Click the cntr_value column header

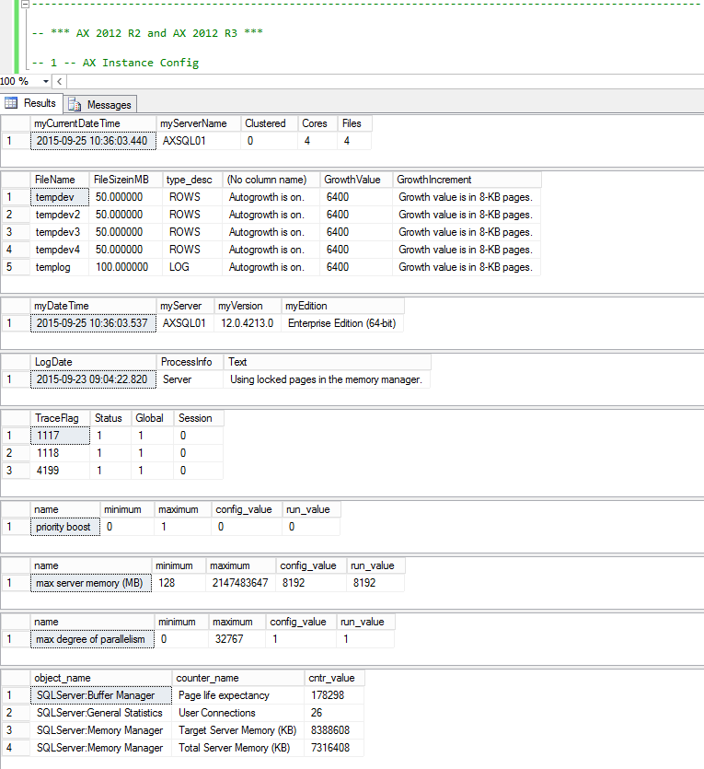point(335,678)
